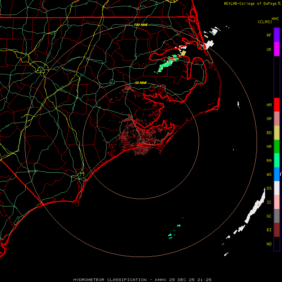Click the DS legend label
Viewport: 282px width, 282px height.
click(269, 188)
